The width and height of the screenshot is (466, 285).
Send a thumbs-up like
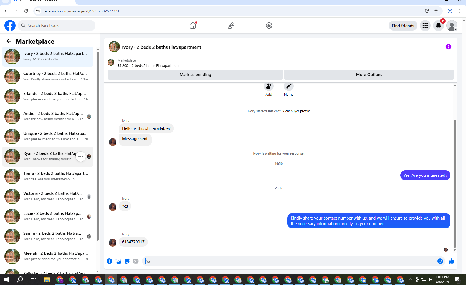point(451,261)
